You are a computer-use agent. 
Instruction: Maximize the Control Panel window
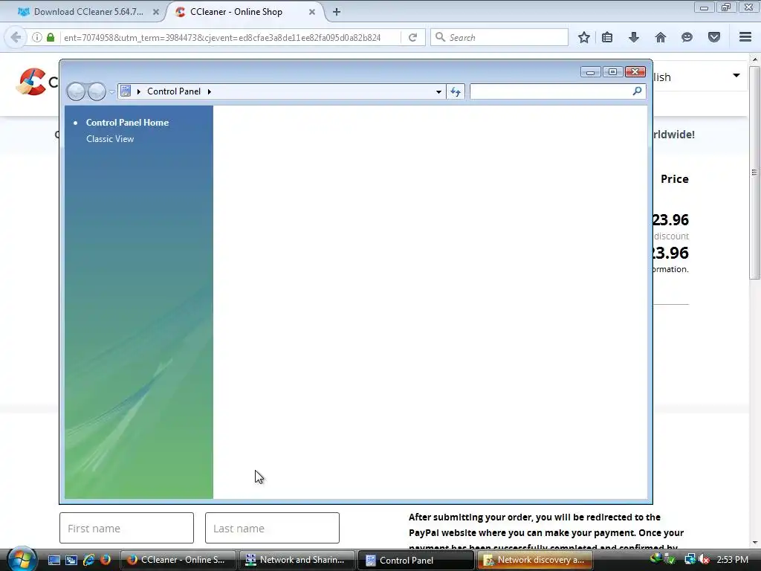coord(612,72)
